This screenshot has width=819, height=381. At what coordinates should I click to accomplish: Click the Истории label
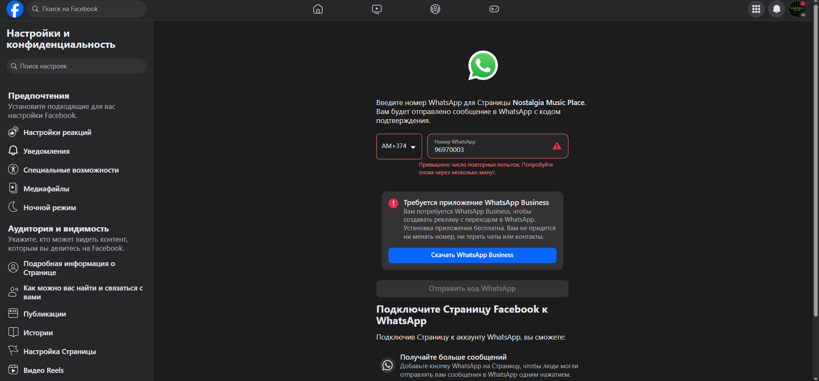[x=38, y=333]
